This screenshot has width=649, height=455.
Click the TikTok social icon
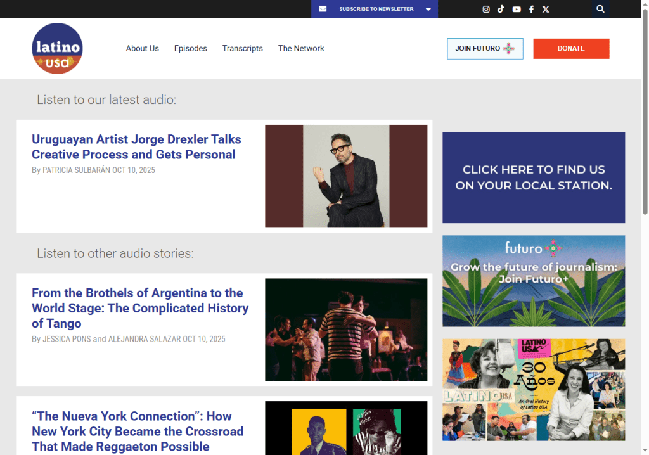501,9
